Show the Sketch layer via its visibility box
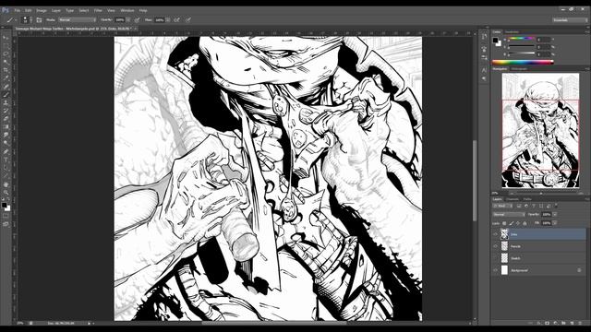The width and height of the screenshot is (591, 332). pyautogui.click(x=495, y=258)
